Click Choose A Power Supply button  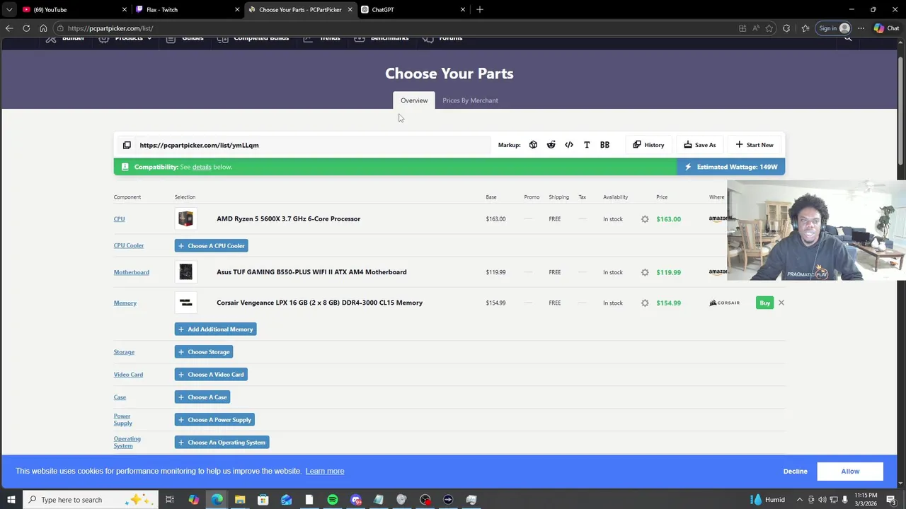(214, 420)
